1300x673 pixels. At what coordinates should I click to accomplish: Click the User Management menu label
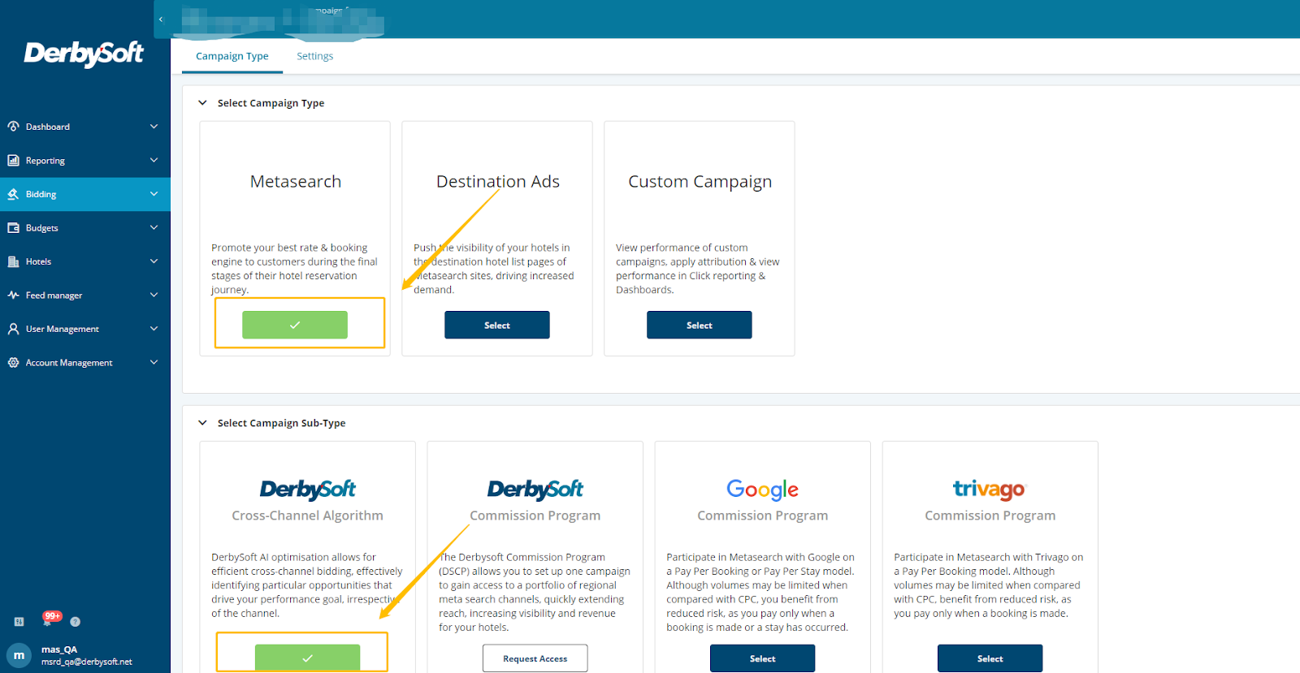[x=63, y=329]
